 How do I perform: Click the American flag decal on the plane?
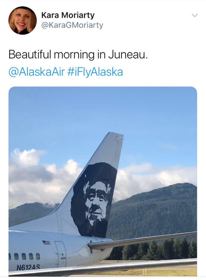click(x=46, y=242)
